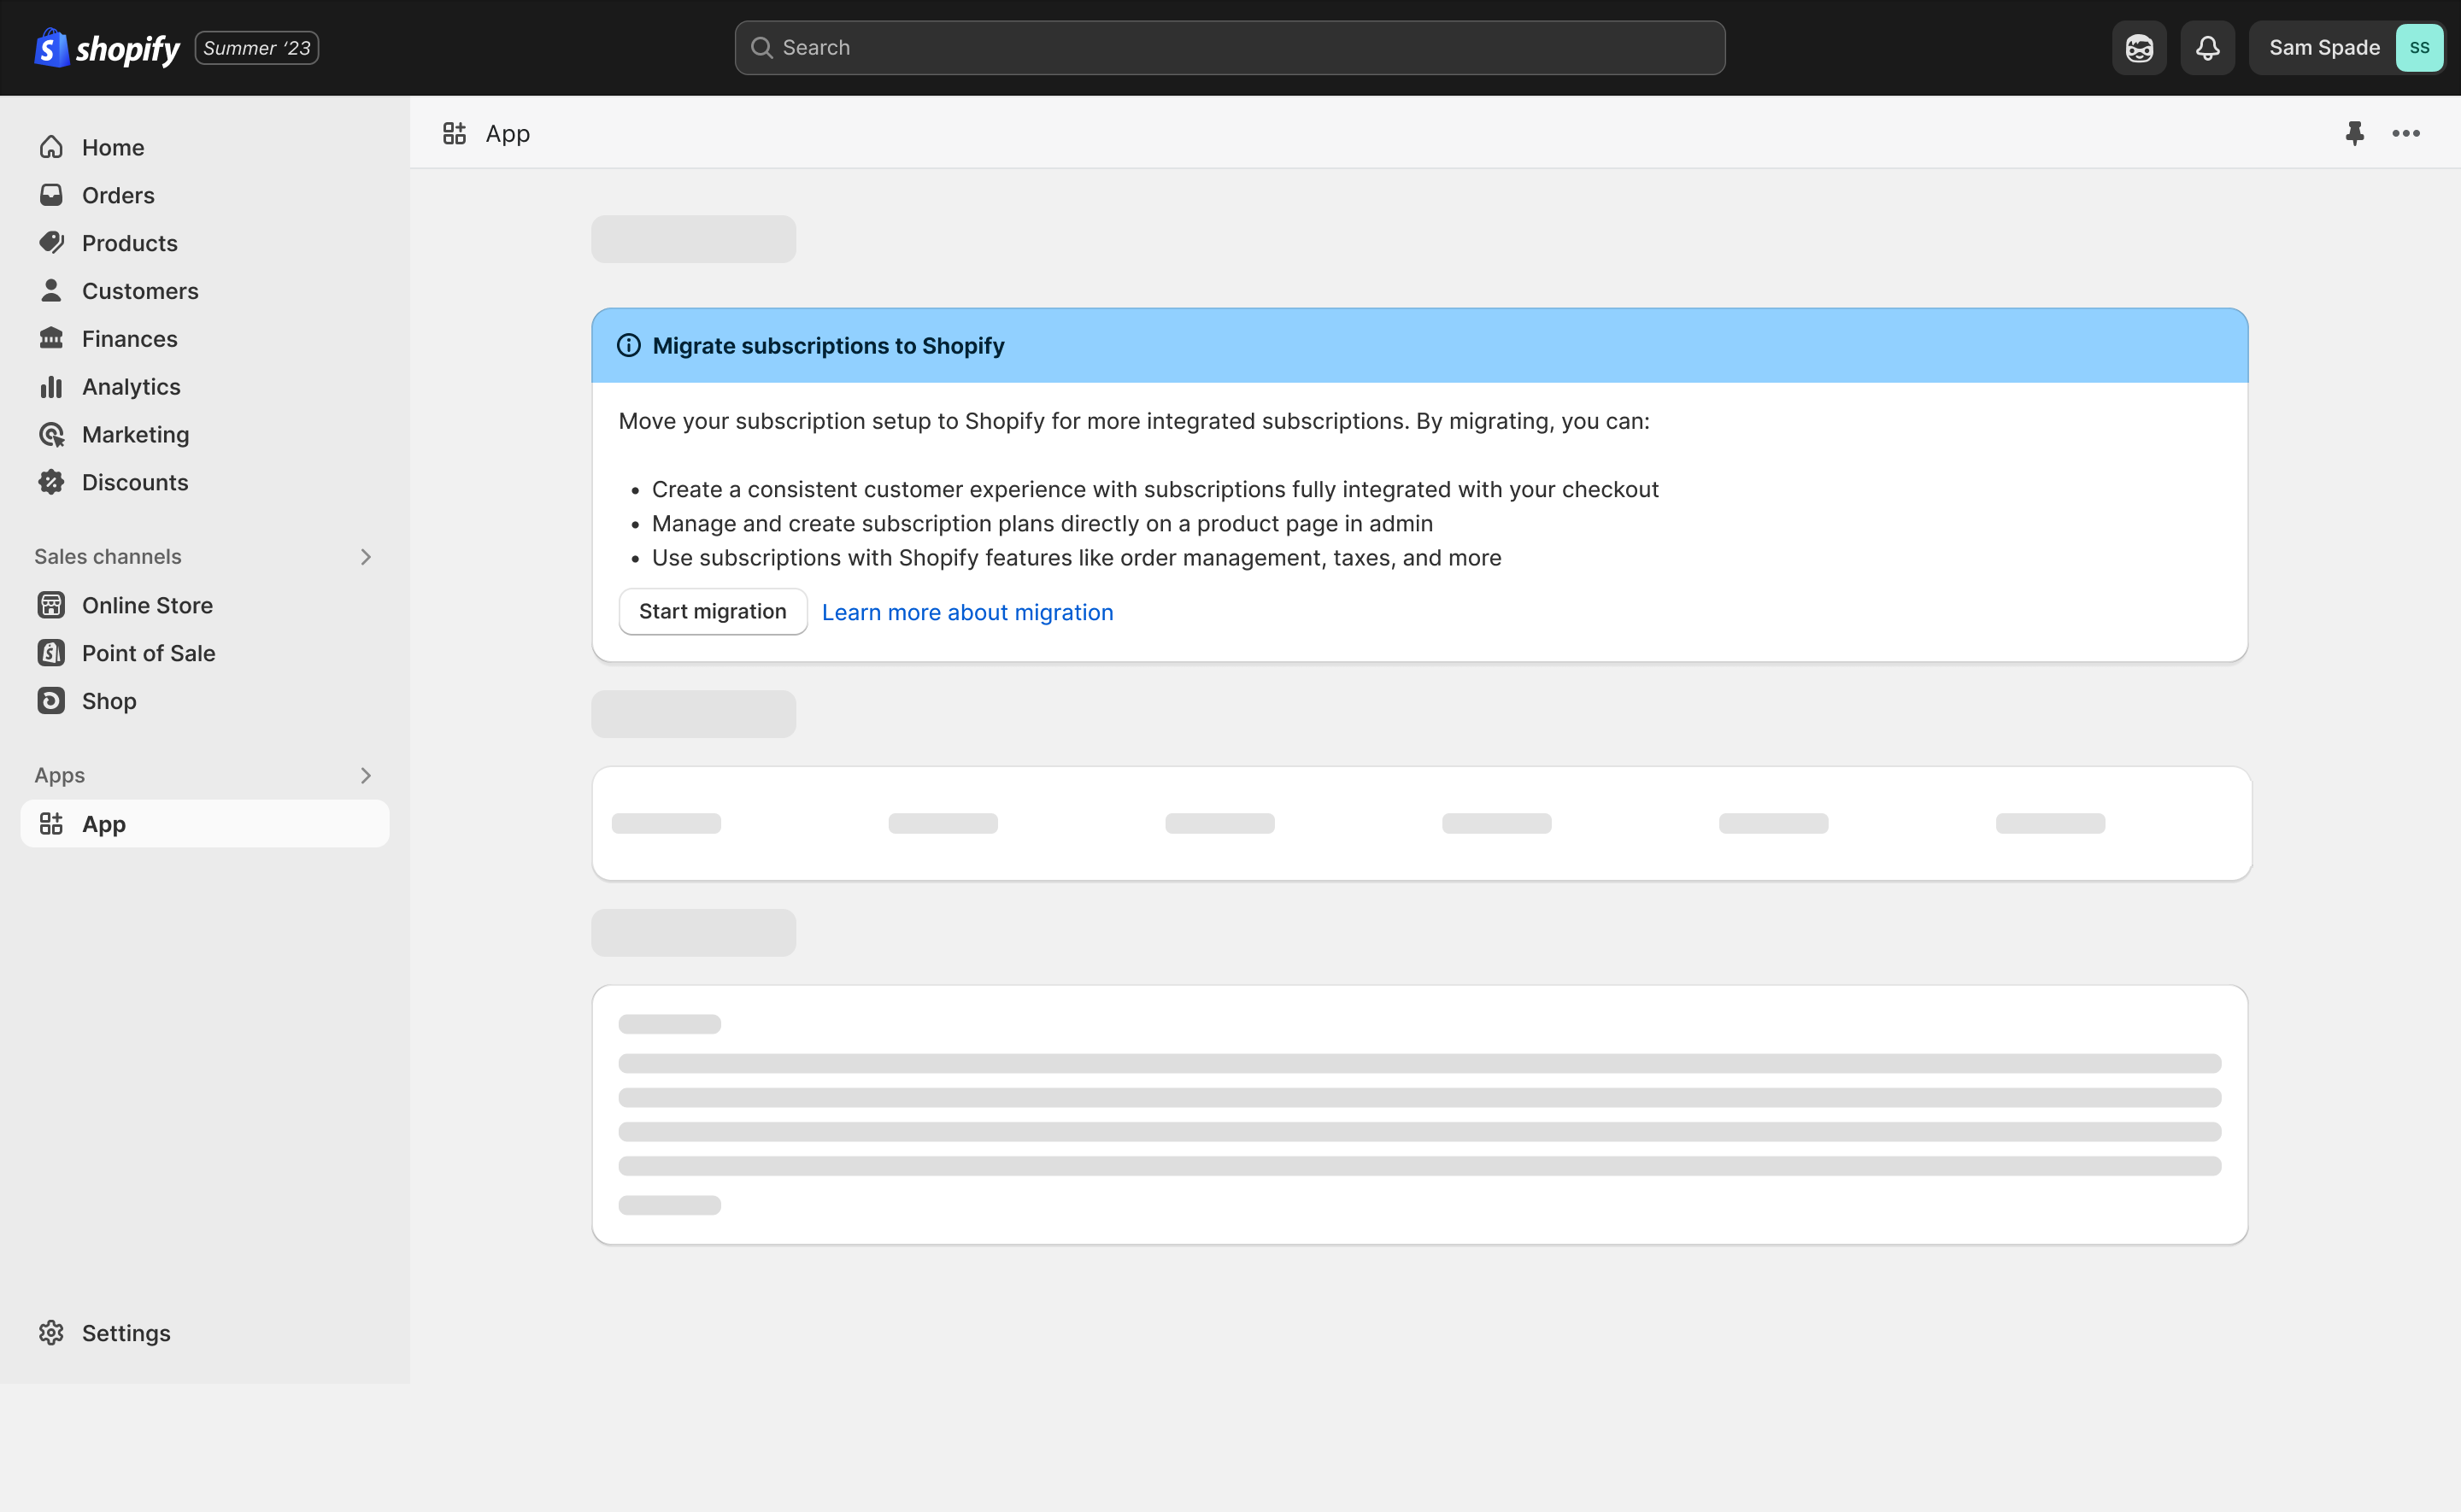
Task: Click the Finances bank icon
Action: pyautogui.click(x=51, y=339)
